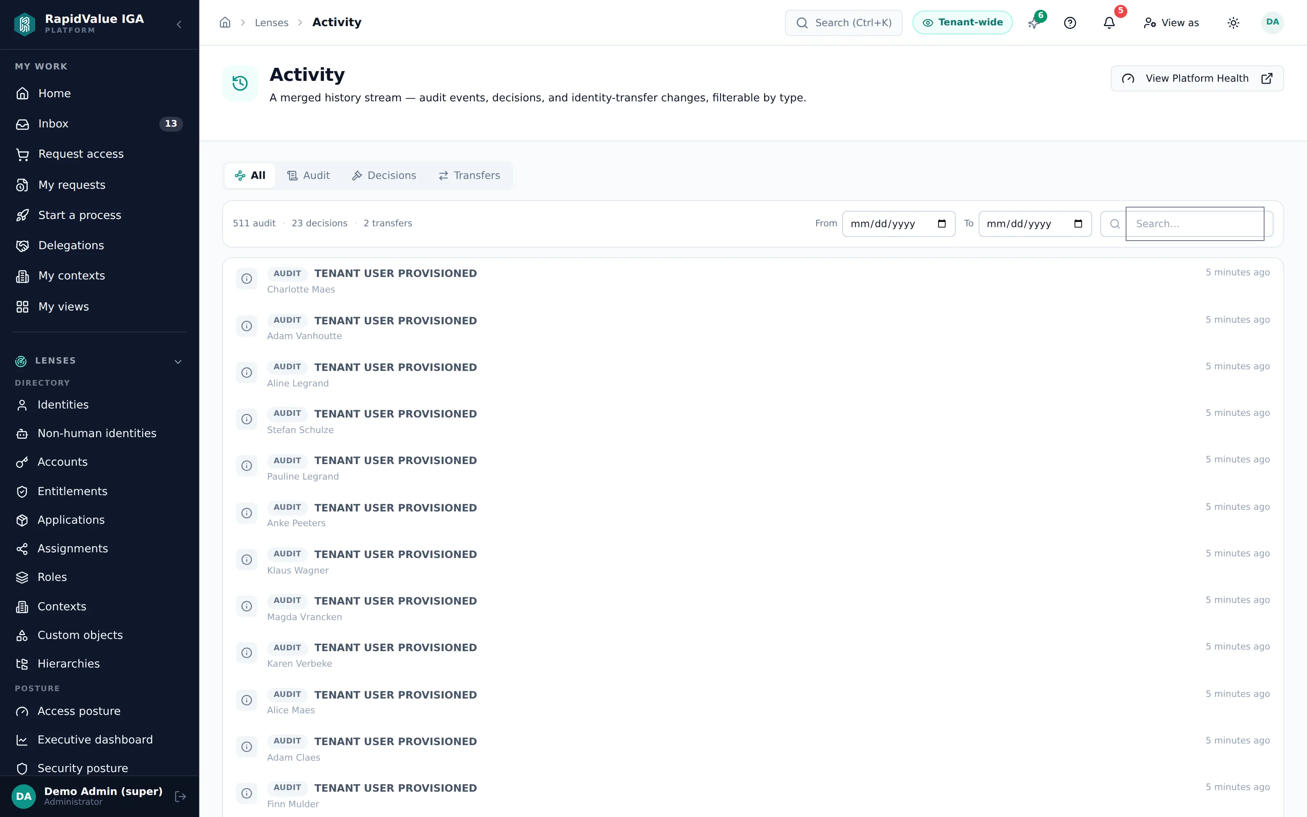1307x817 pixels.
Task: Click the 2 transfers count
Action: coord(387,223)
